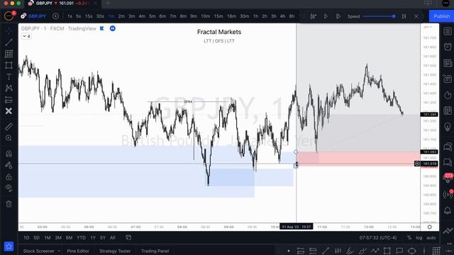Open the patterns drawing tool

9,88
